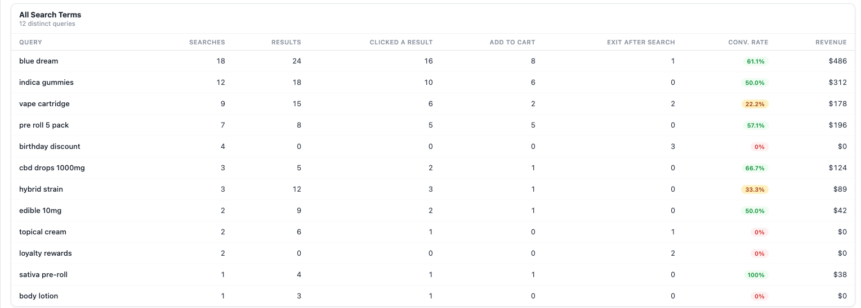Click the $42 revenue value

[840, 211]
